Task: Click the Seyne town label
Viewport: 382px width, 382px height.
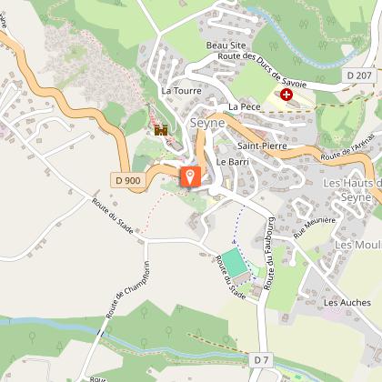Action: (x=207, y=123)
